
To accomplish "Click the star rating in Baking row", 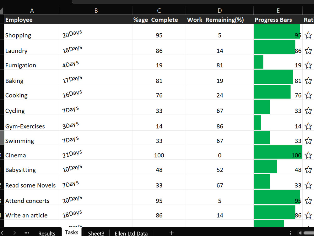I will click(x=308, y=81).
